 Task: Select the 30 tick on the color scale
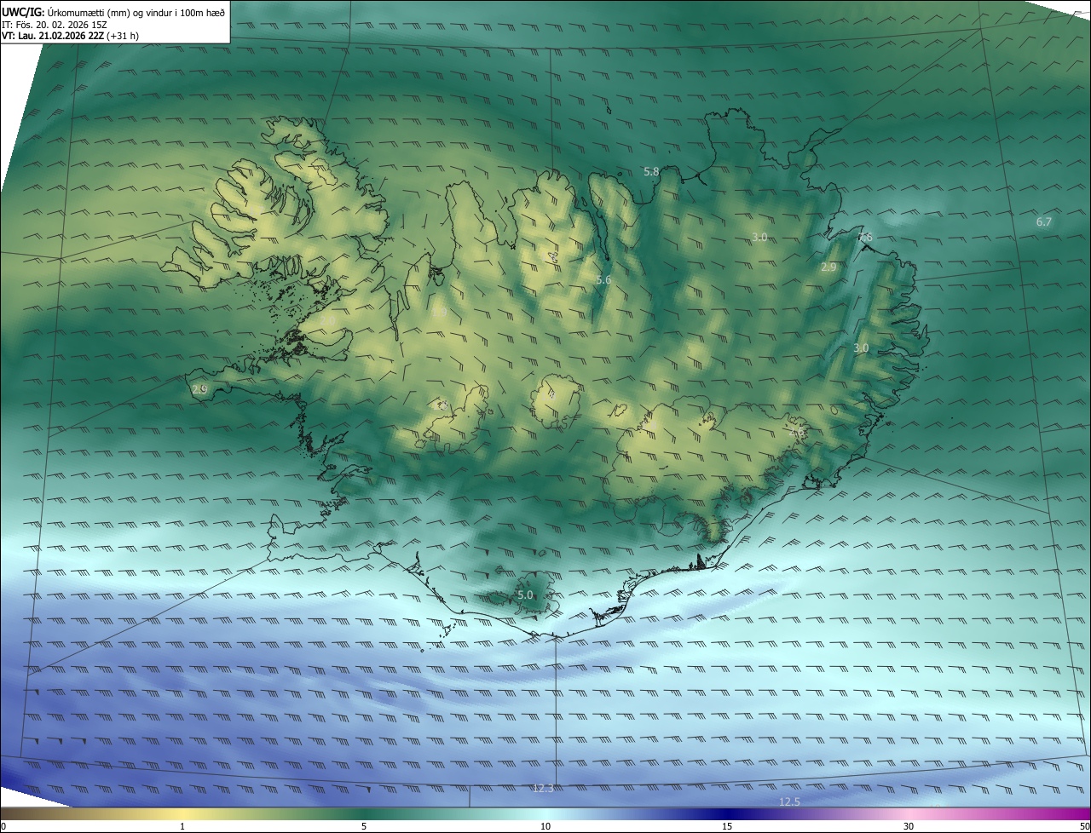point(909,826)
